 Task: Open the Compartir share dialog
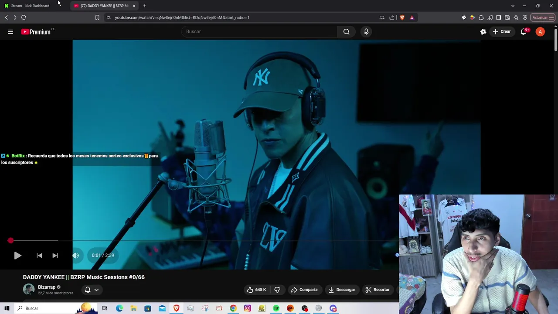point(304,290)
